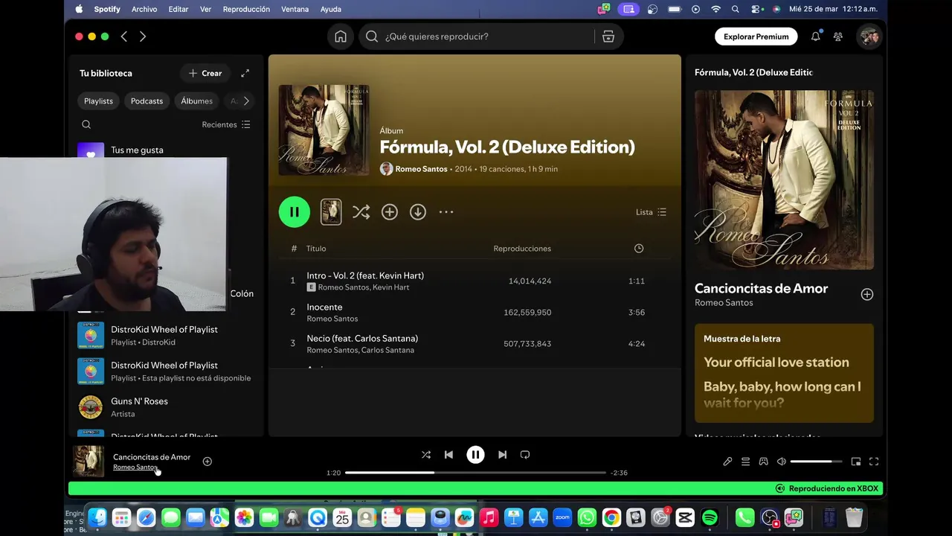
Task: Sort tracks by duration clock icon
Action: (x=638, y=249)
